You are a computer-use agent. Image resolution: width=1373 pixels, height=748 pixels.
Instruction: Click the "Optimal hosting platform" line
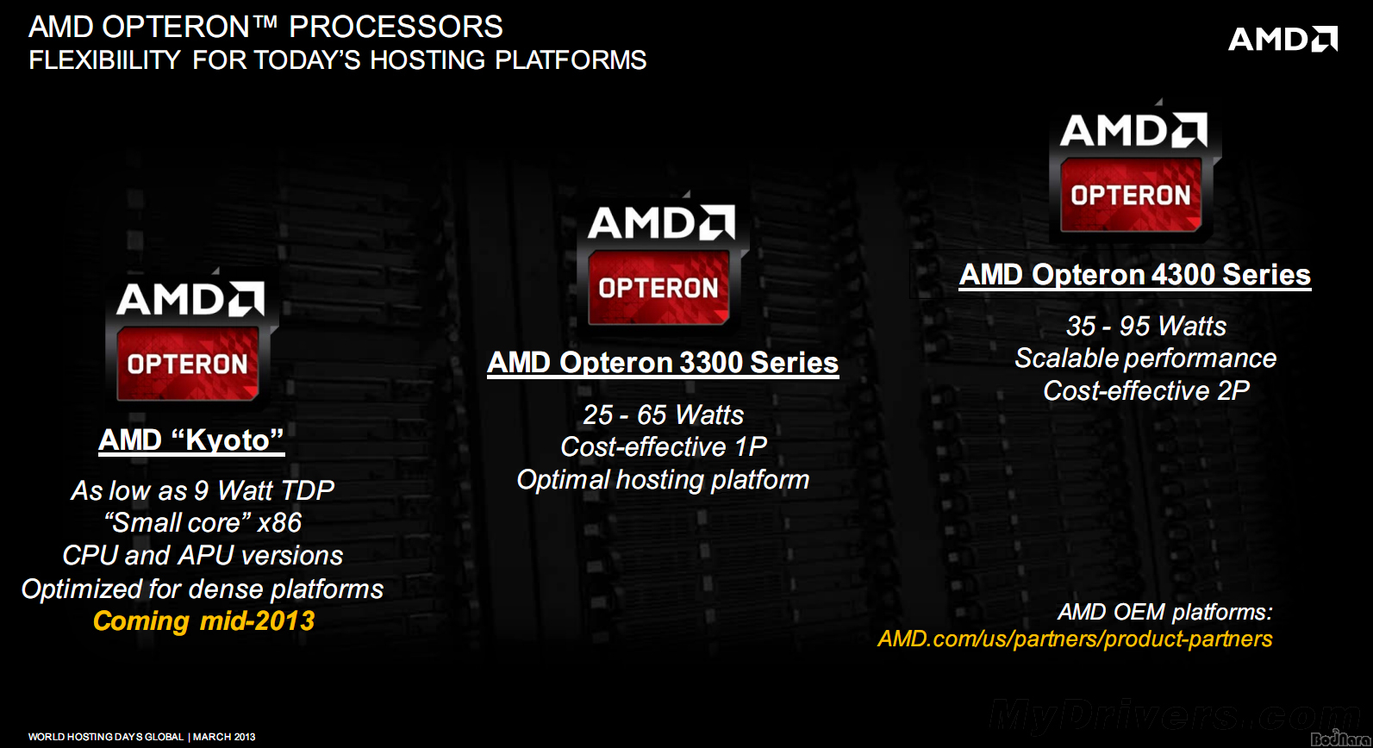[x=663, y=480]
